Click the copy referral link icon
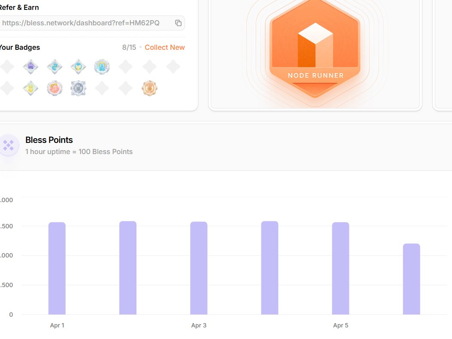452x339 pixels. [x=178, y=23]
